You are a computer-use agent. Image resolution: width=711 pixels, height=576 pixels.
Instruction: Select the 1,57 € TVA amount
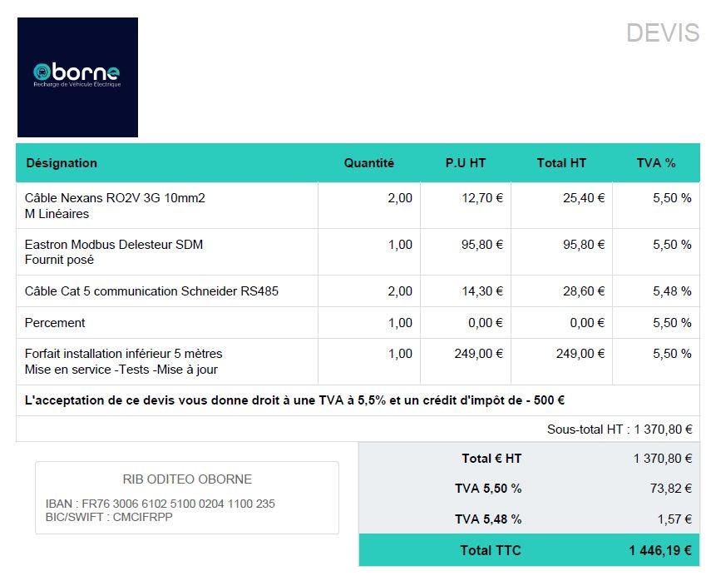point(674,519)
